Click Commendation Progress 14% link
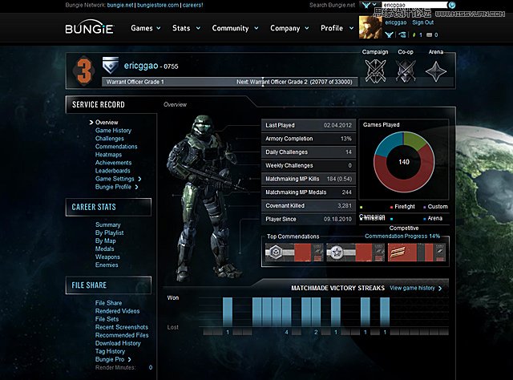Viewport: 513px width, 380px height. click(x=402, y=236)
